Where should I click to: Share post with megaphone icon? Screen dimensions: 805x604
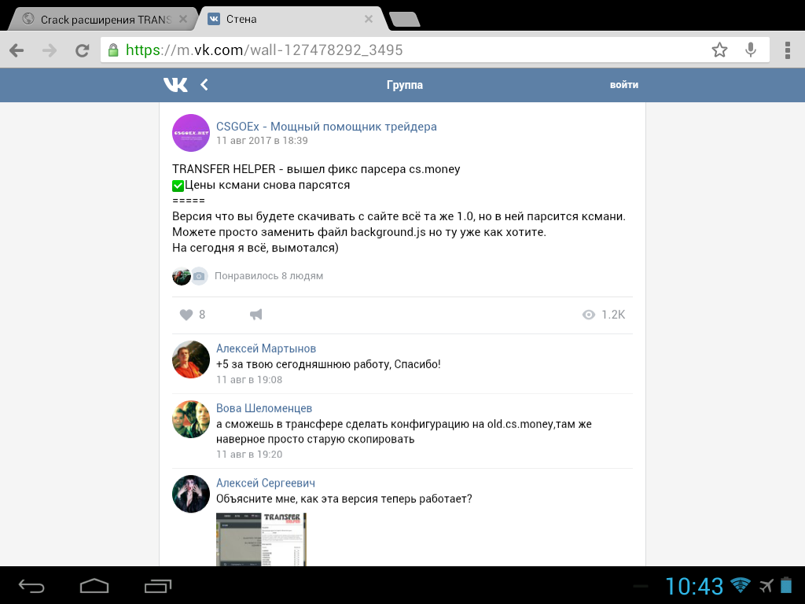(x=255, y=315)
